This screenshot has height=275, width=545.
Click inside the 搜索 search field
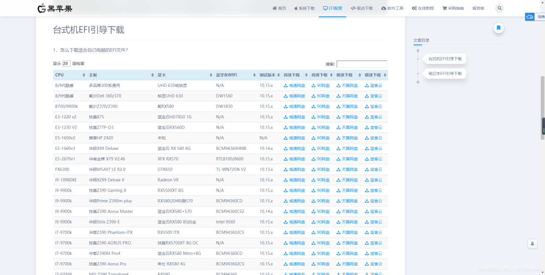(362, 64)
